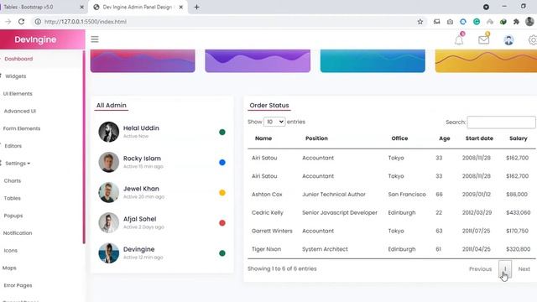
Task: Click Cedric Kelly name cell
Action: 268,212
